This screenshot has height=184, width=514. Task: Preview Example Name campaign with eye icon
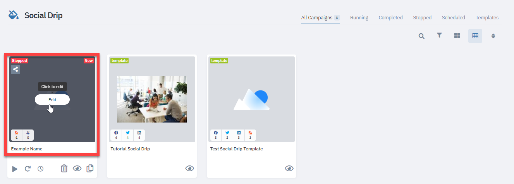77,169
